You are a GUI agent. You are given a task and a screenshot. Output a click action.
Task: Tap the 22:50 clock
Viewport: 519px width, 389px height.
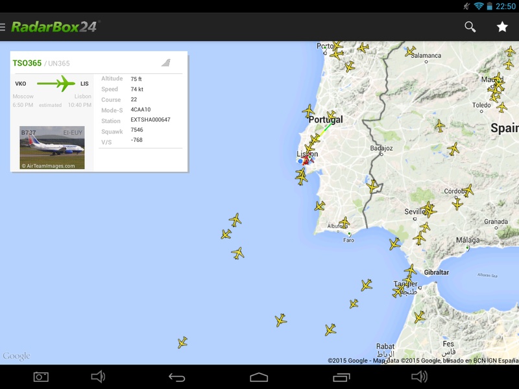point(506,6)
